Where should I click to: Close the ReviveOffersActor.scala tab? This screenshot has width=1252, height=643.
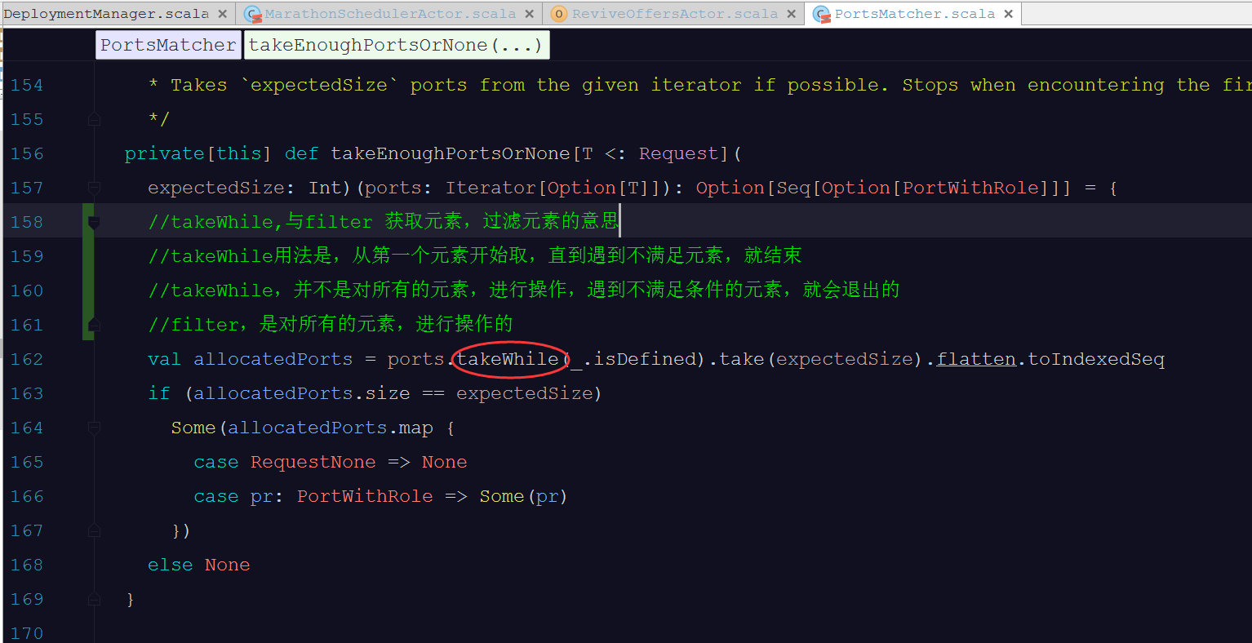[791, 14]
